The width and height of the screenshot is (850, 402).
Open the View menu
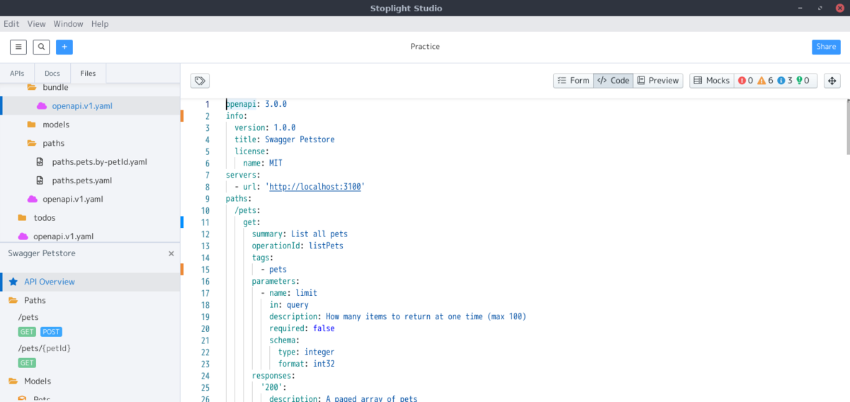tap(36, 24)
